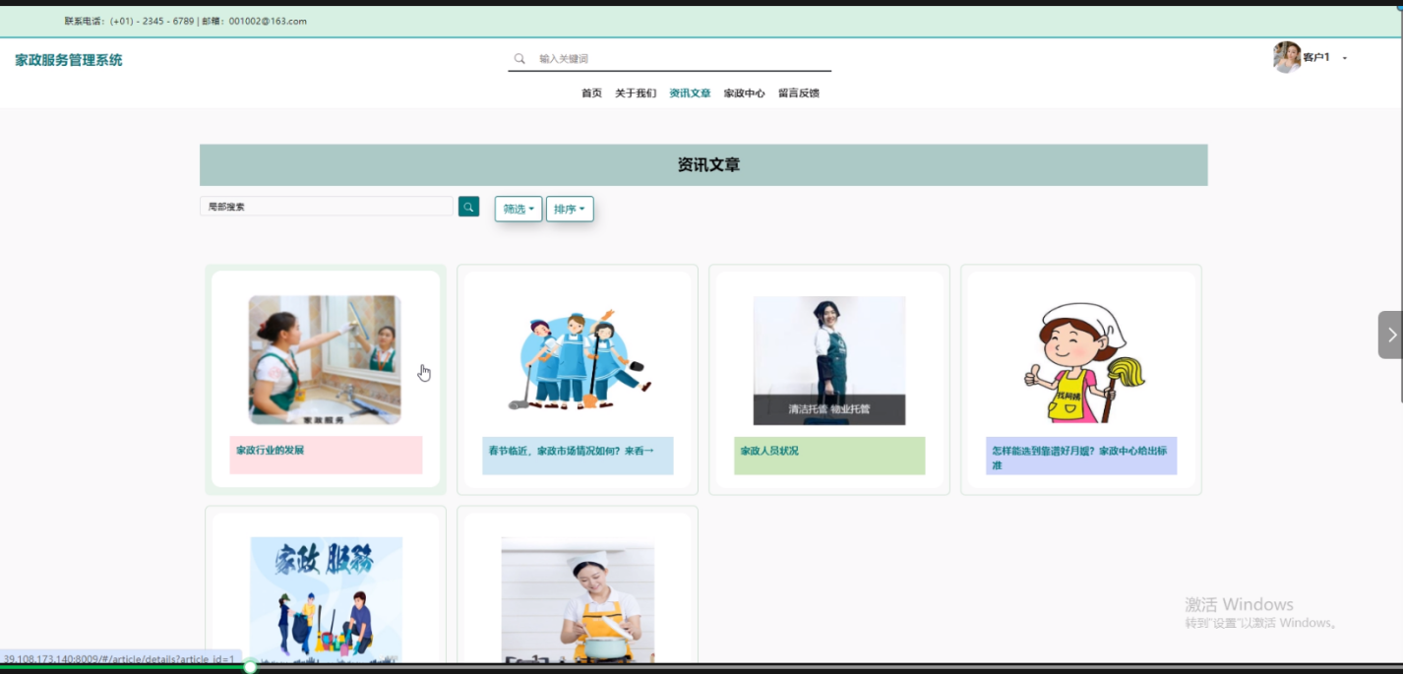Click the 家政服务管理系统 site title
This screenshot has width=1403, height=674.
[69, 60]
